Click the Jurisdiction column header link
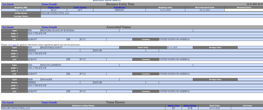263x110 pixels. point(119,7)
